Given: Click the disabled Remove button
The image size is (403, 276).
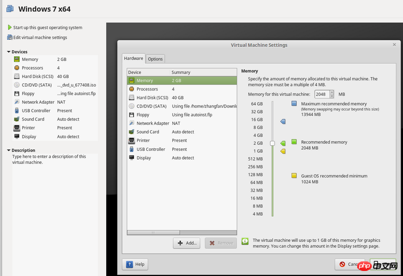Looking at the screenshot, I should pyautogui.click(x=221, y=243).
